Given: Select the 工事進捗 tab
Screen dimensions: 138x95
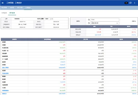Looking at the screenshot, I should tap(28, 8).
